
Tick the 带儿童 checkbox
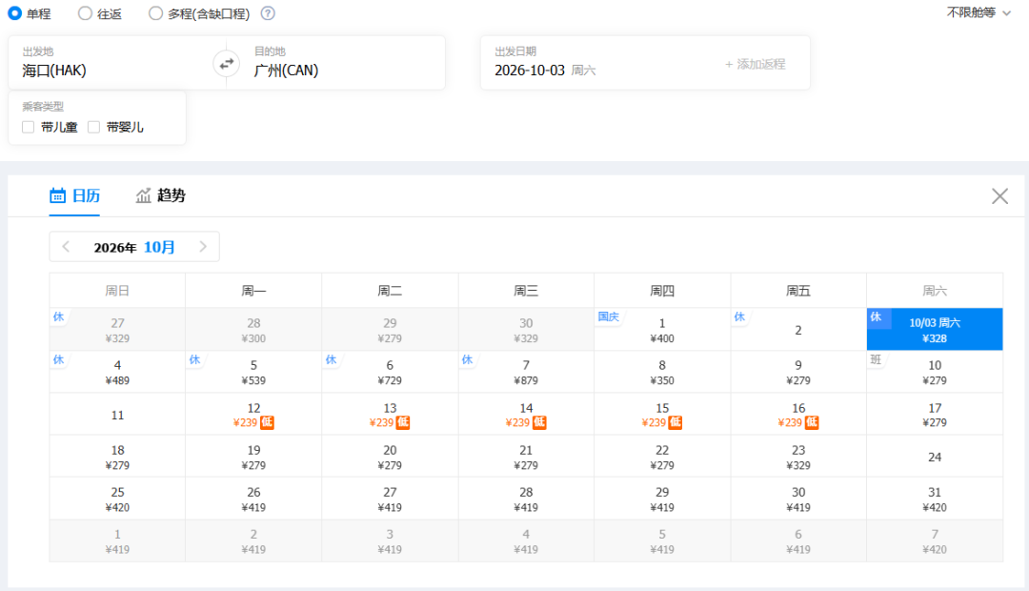coord(28,127)
